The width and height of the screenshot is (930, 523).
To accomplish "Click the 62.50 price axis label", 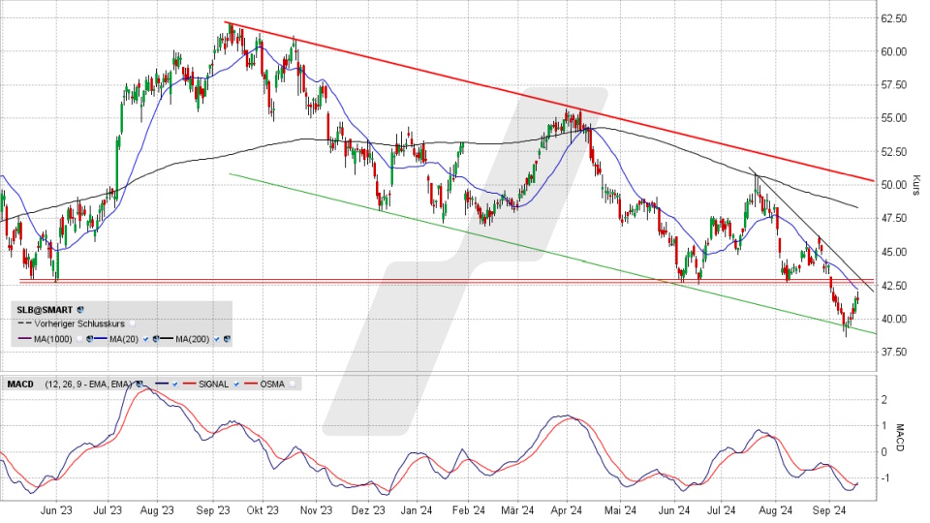I will tap(894, 18).
